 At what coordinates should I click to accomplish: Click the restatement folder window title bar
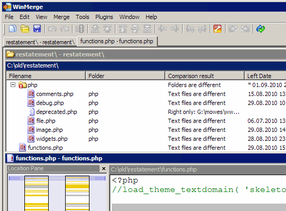pos(146,54)
